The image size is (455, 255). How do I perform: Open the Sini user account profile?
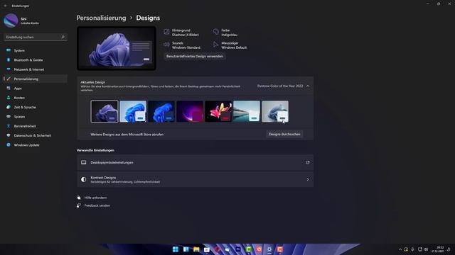click(x=22, y=21)
